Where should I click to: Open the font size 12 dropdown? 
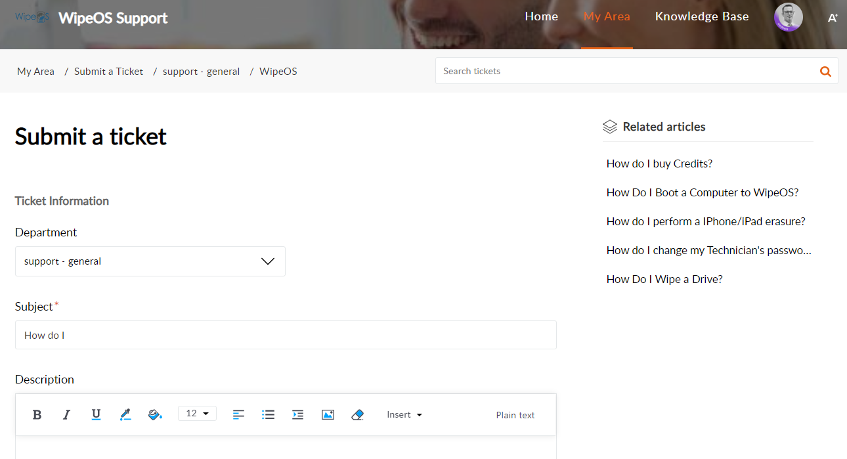(197, 414)
